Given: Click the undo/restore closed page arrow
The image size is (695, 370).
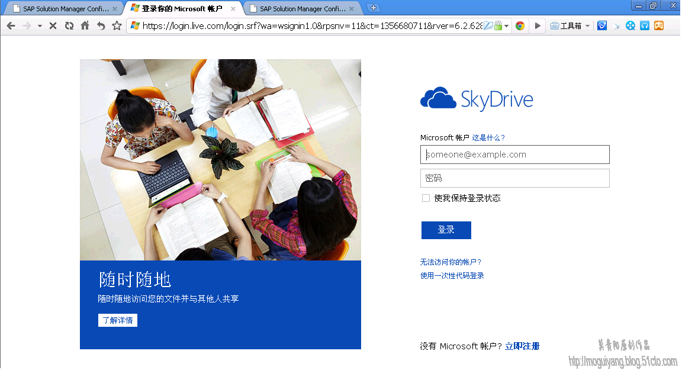Looking at the screenshot, I should click(101, 26).
